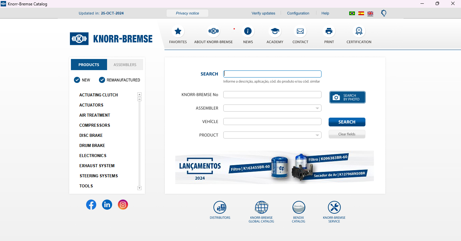Restore down the catalog window
Image resolution: width=461 pixels, height=241 pixels.
pyautogui.click(x=437, y=4)
